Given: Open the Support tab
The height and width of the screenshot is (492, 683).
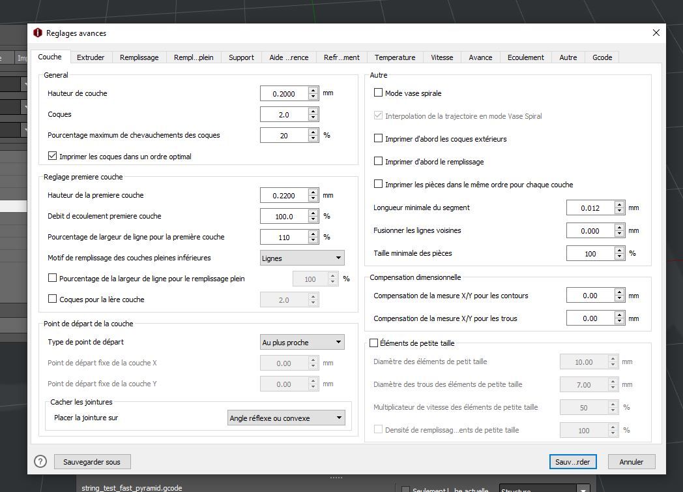Looking at the screenshot, I should coord(241,57).
